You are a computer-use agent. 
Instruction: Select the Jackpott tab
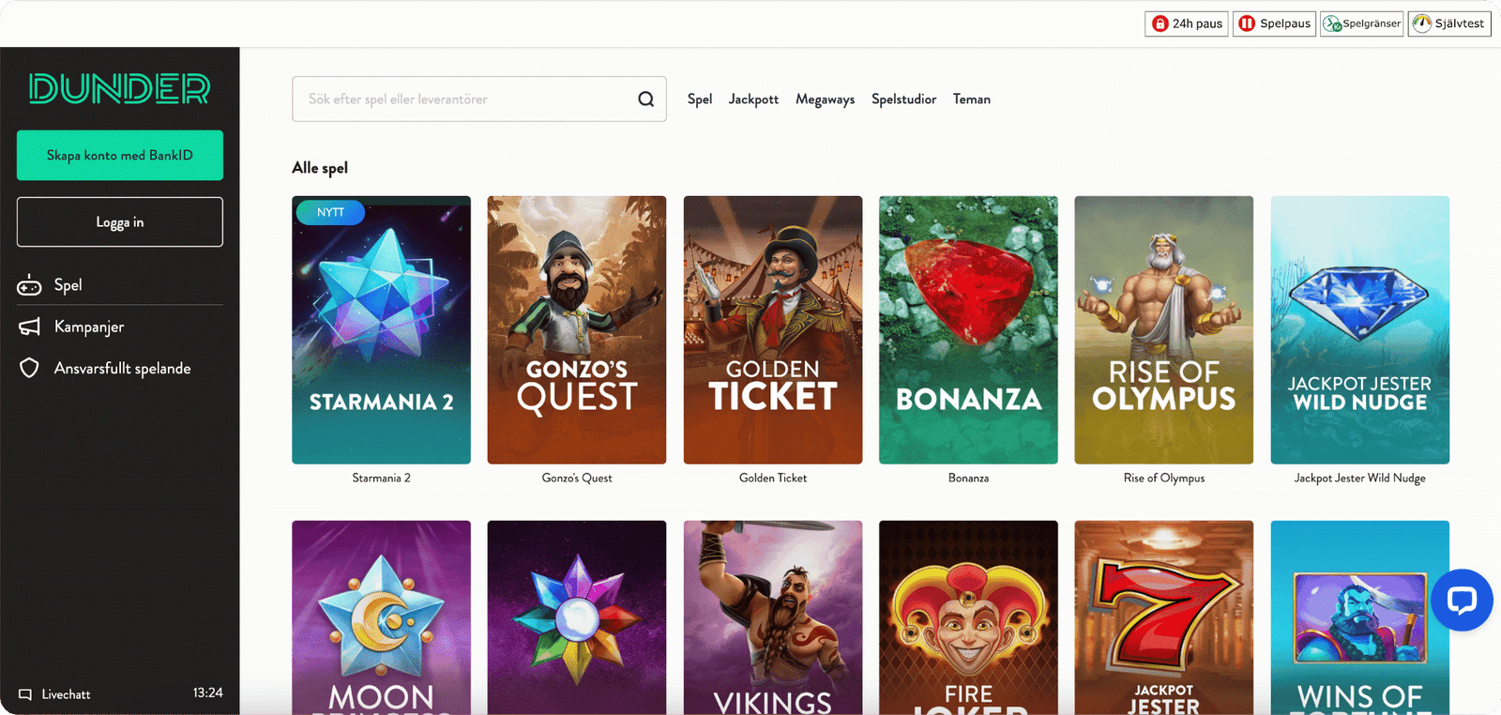pyautogui.click(x=753, y=99)
